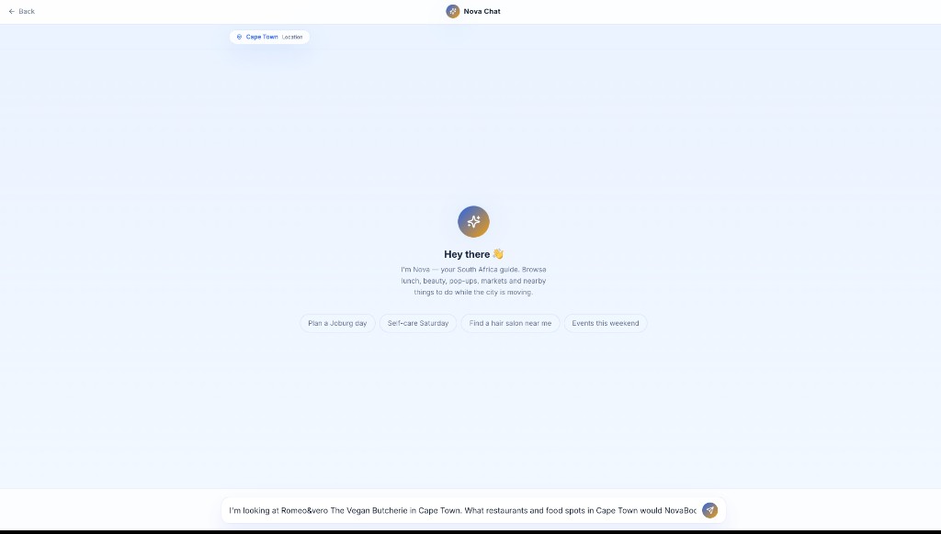Pick 'Find a hair salon near me'
Screen dimensions: 941x534
(510, 323)
